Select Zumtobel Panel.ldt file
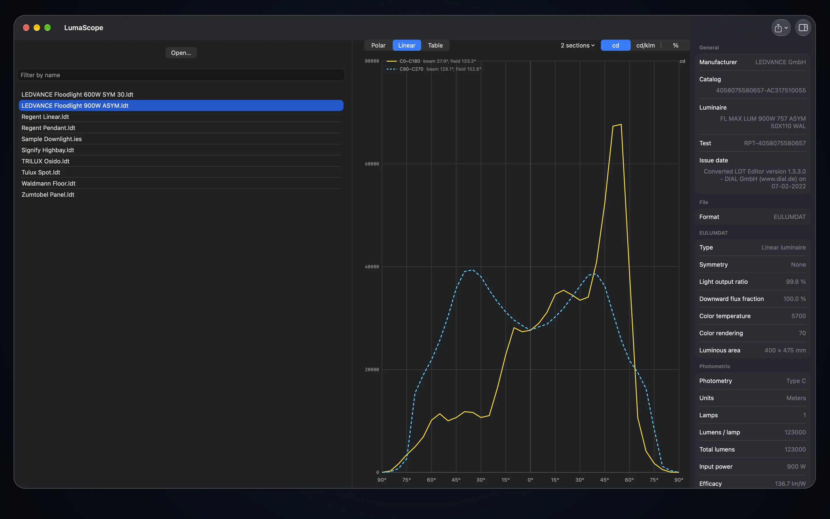The width and height of the screenshot is (830, 519). tap(181, 195)
